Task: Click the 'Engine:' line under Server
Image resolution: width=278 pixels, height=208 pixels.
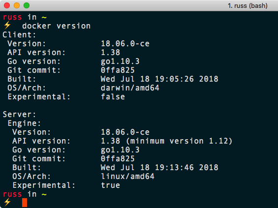Action: pos(24,123)
